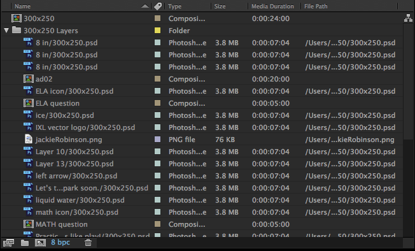Change label color of MATH question
The image size is (415, 251).
coord(157,224)
